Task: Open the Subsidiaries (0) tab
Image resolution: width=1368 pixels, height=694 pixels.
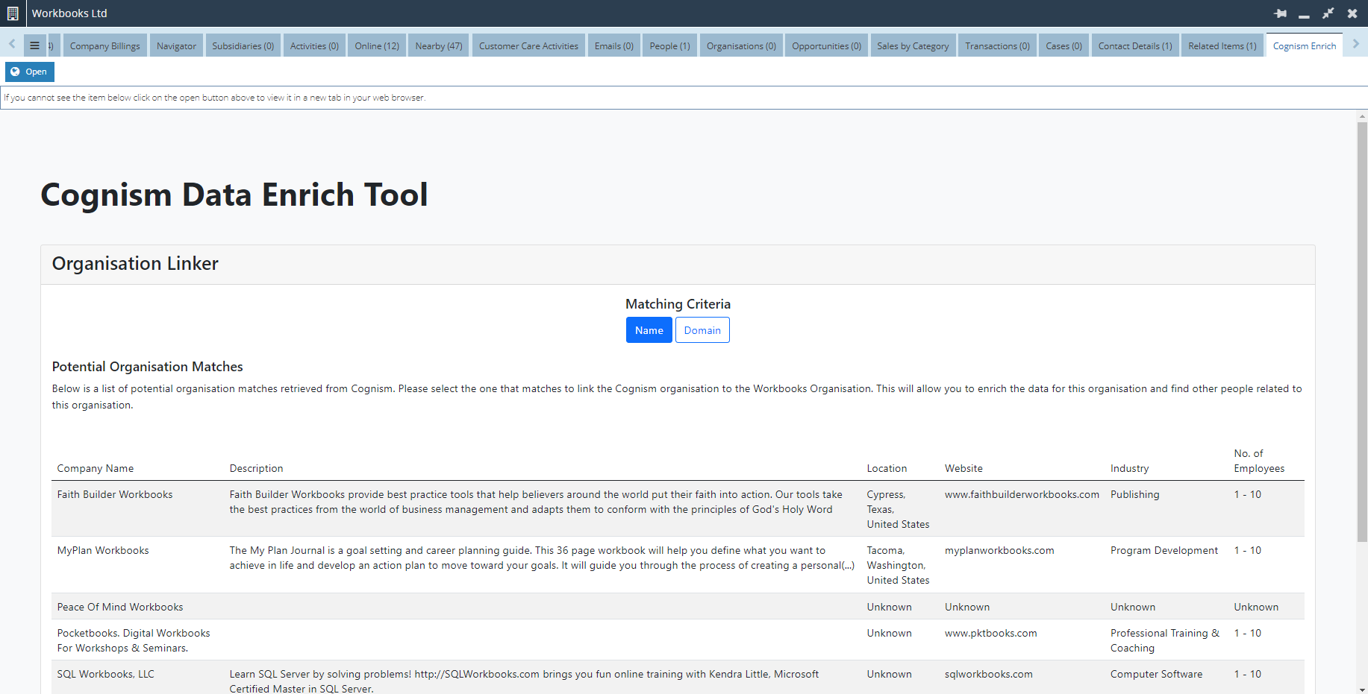Action: click(243, 45)
